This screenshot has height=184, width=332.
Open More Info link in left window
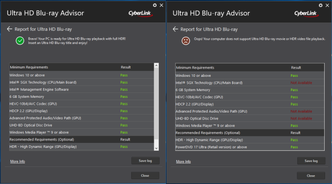[18, 161]
